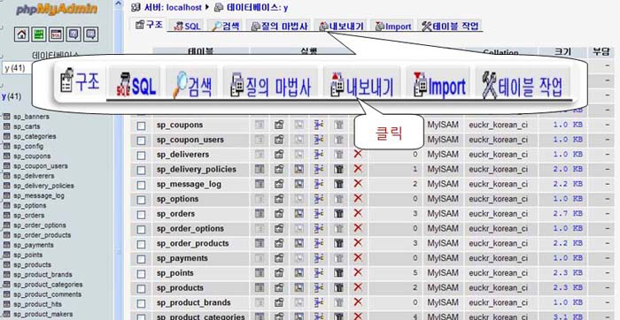Click the green Log out icon
The height and width of the screenshot is (320, 620).
[x=39, y=34]
